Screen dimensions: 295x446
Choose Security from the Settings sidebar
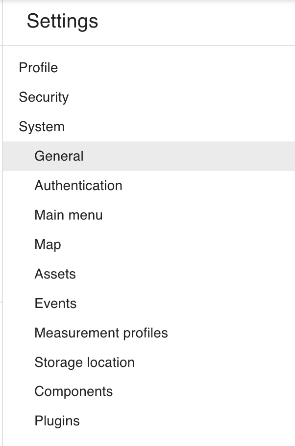click(x=44, y=97)
